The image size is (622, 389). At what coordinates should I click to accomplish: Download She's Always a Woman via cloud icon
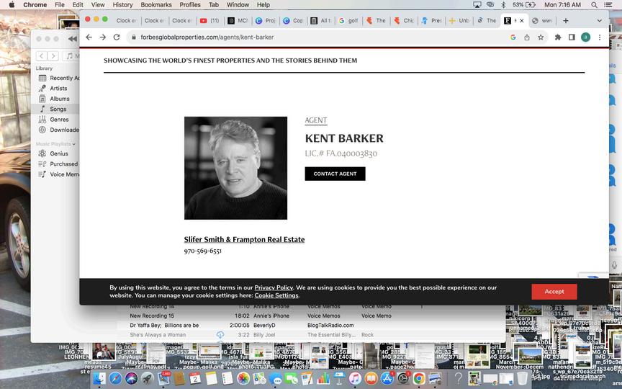coord(220,335)
